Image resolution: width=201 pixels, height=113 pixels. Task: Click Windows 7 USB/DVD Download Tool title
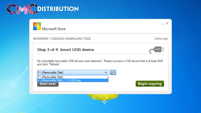(x=62, y=39)
